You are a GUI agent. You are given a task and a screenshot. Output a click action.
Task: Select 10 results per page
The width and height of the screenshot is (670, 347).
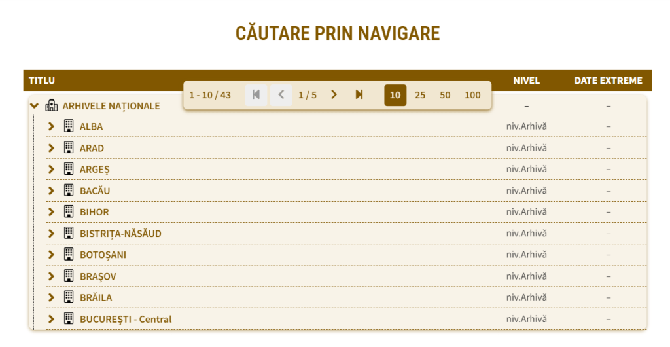coord(395,95)
